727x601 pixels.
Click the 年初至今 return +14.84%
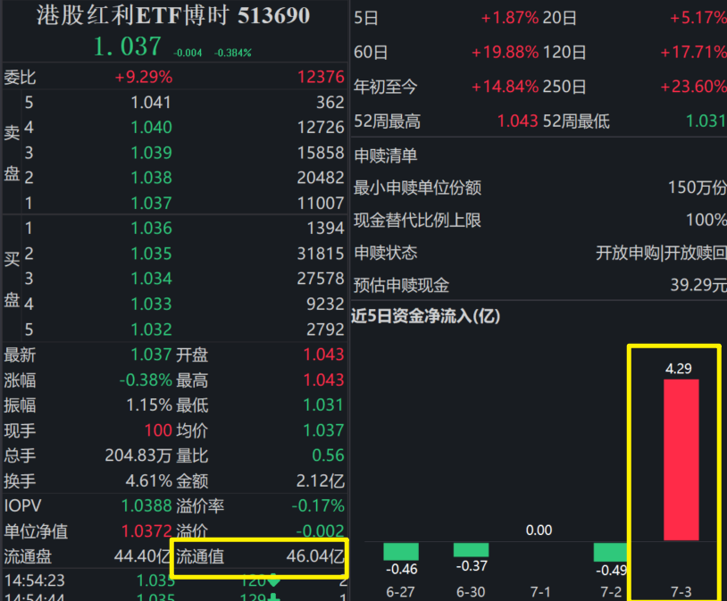tap(505, 87)
